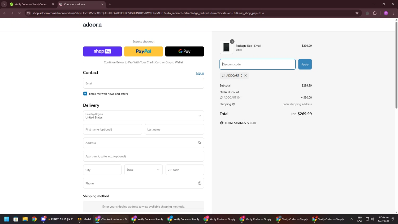This screenshot has width=398, height=224.
Task: Open the Windows Start menu
Action: pyautogui.click(x=7, y=219)
